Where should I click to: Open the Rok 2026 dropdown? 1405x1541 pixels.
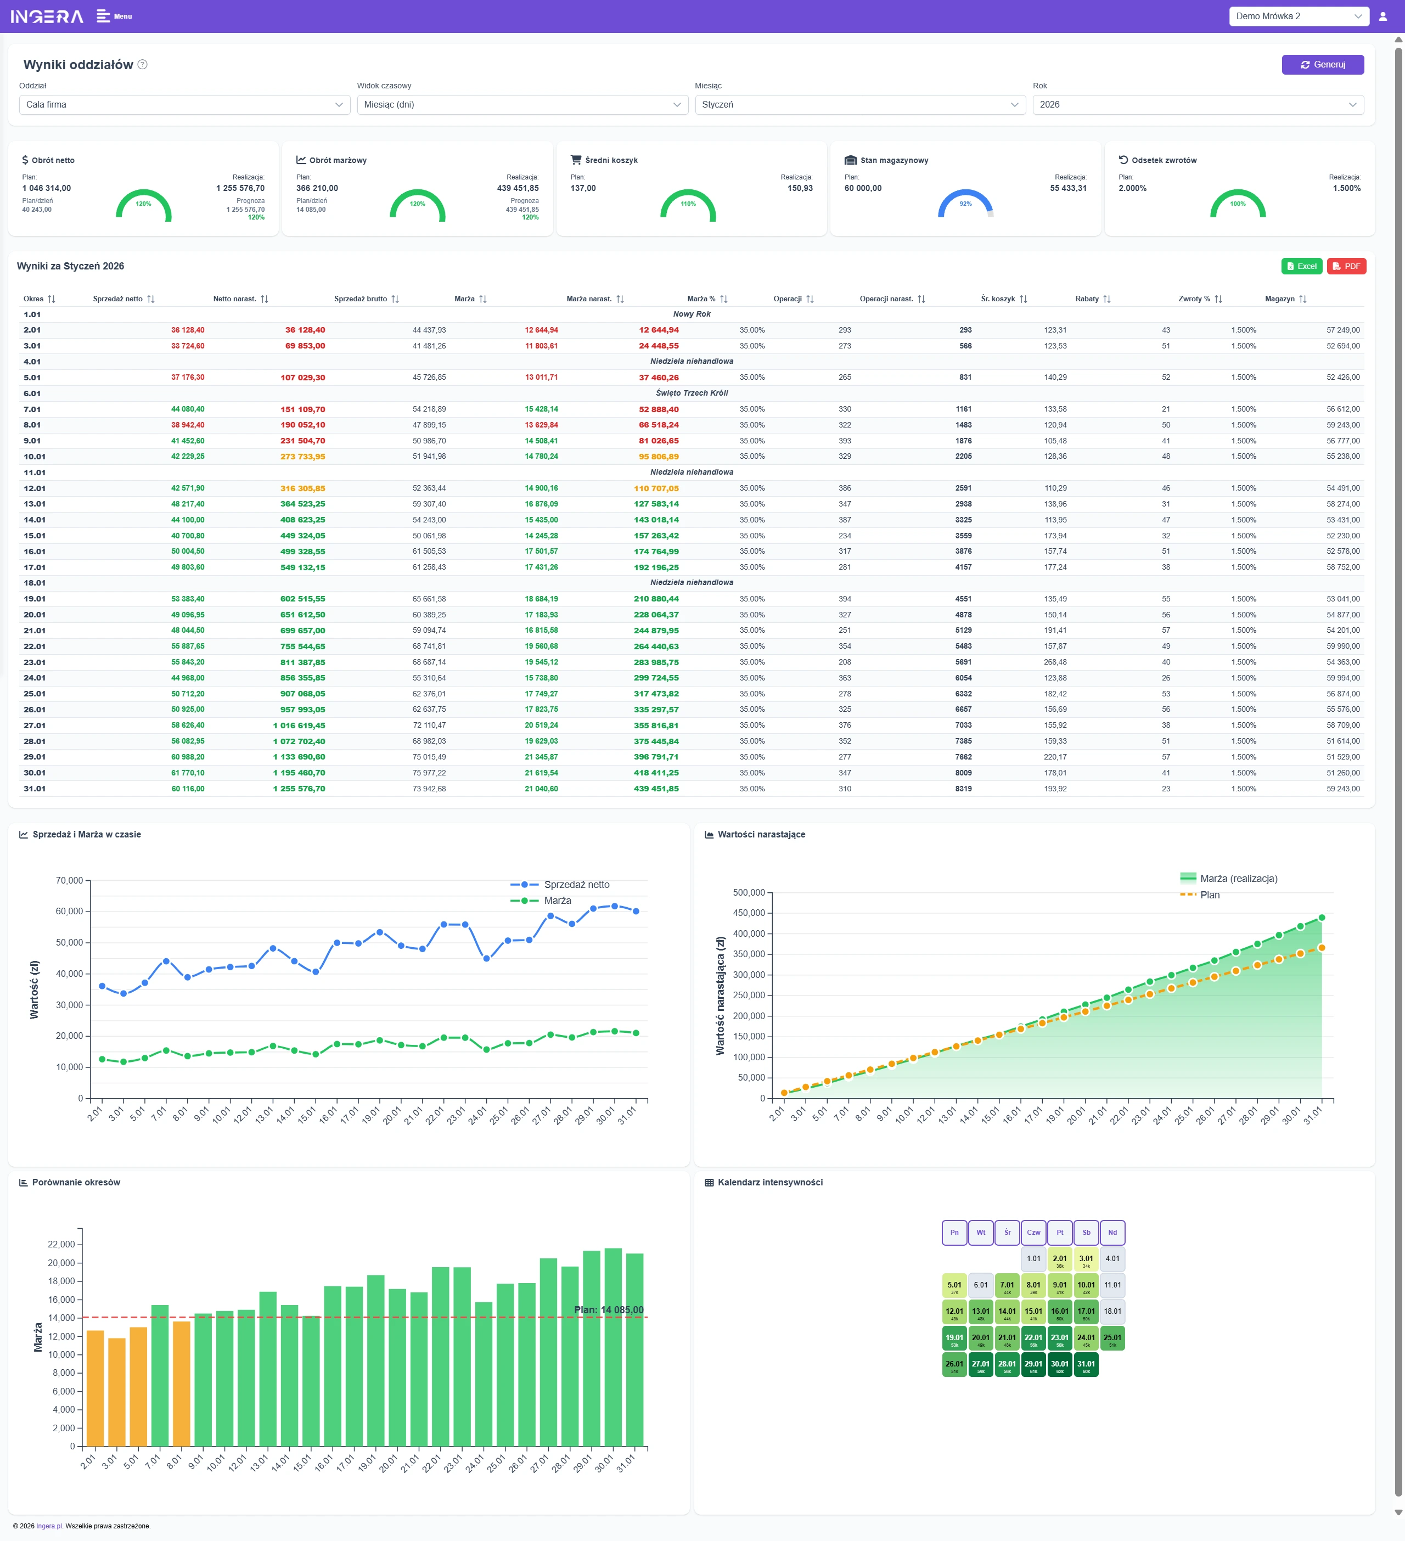pyautogui.click(x=1198, y=105)
